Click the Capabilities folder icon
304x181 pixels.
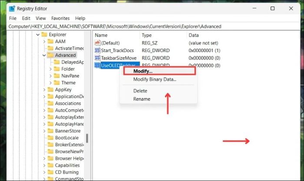point(50,165)
